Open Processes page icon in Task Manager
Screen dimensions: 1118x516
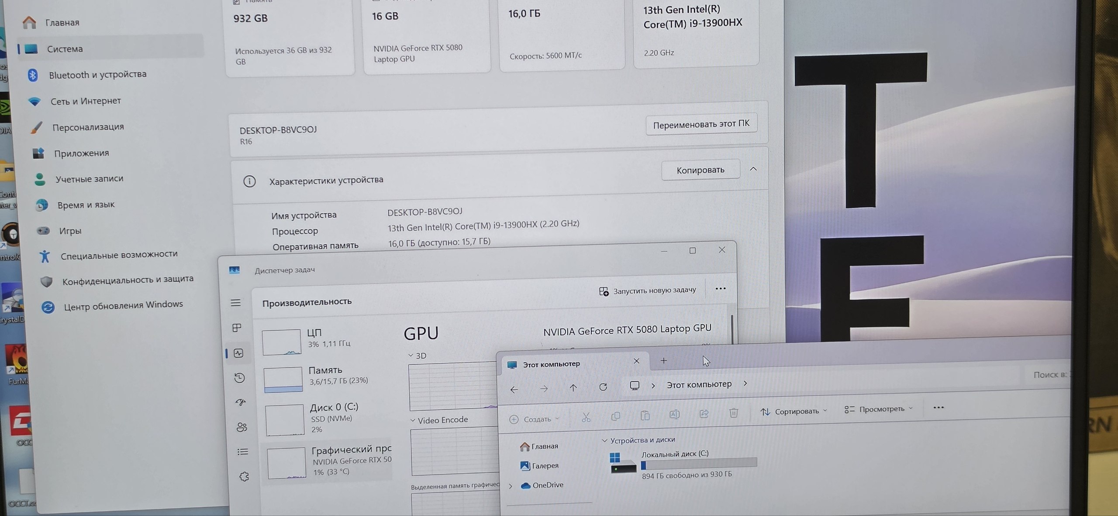(x=237, y=328)
